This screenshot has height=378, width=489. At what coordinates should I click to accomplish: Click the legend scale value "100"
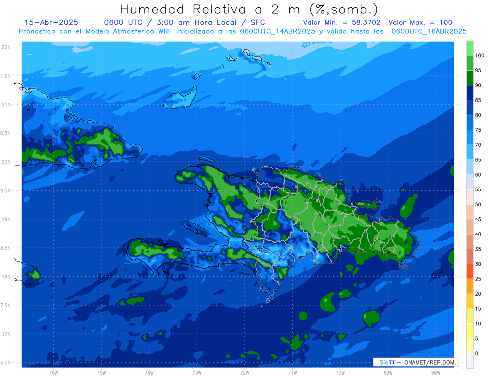click(x=480, y=55)
